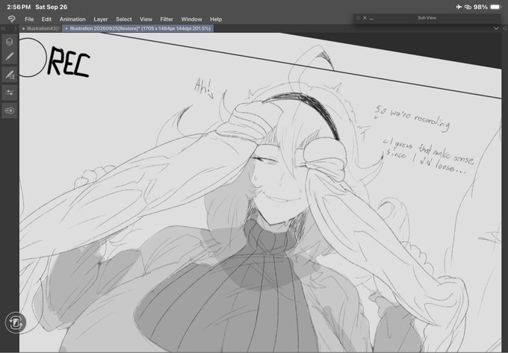
Task: Minimize the Sub View palette
Action: (x=371, y=19)
